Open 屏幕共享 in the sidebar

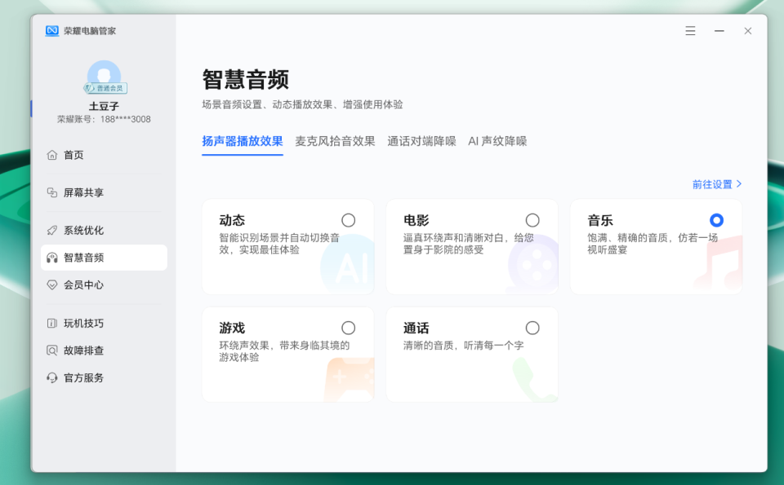[104, 192]
